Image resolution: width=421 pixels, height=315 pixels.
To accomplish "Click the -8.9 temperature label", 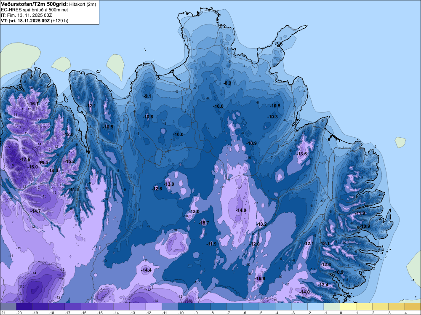I will pyautogui.click(x=227, y=83).
